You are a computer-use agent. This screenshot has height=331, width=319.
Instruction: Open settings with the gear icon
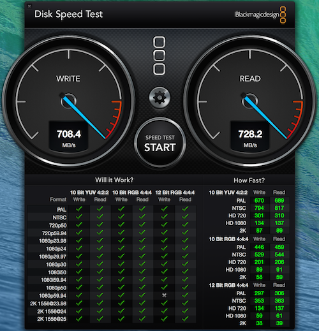coord(159,98)
